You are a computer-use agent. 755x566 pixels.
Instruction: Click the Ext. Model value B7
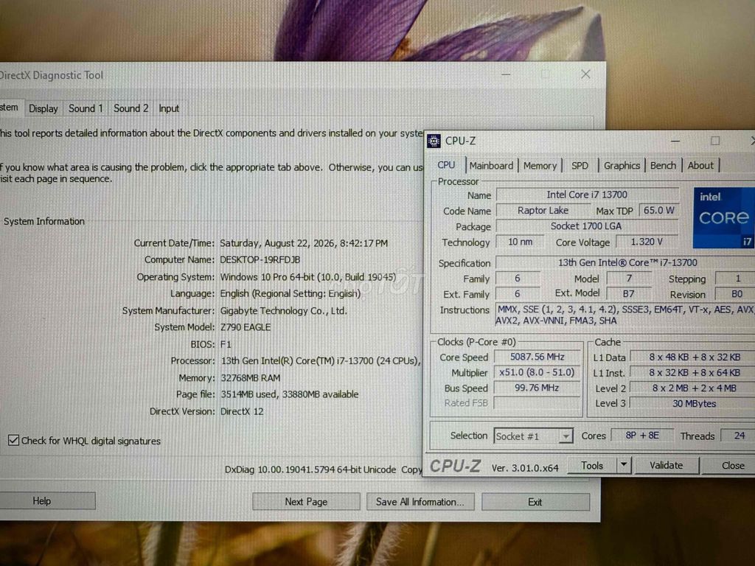628,293
